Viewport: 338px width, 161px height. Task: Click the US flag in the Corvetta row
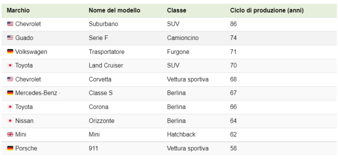tap(10, 79)
